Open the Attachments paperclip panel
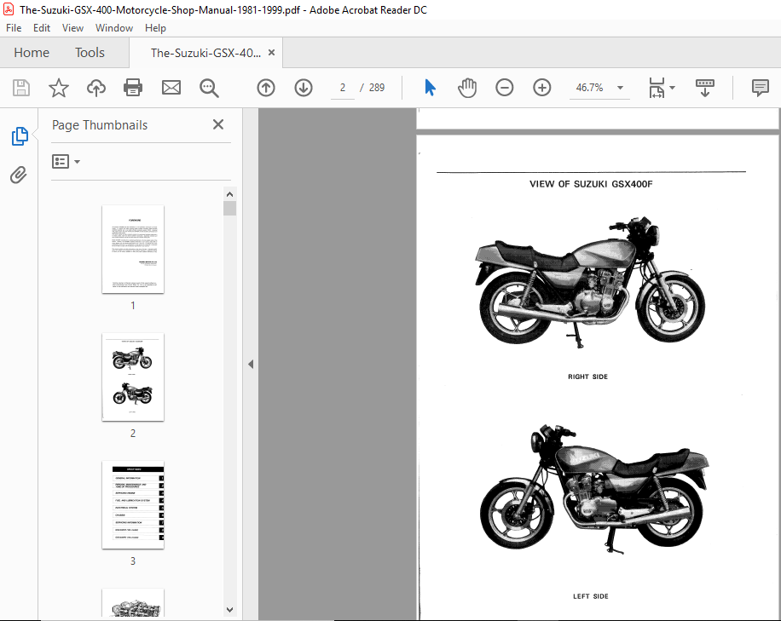The width and height of the screenshot is (781, 621). click(x=19, y=175)
